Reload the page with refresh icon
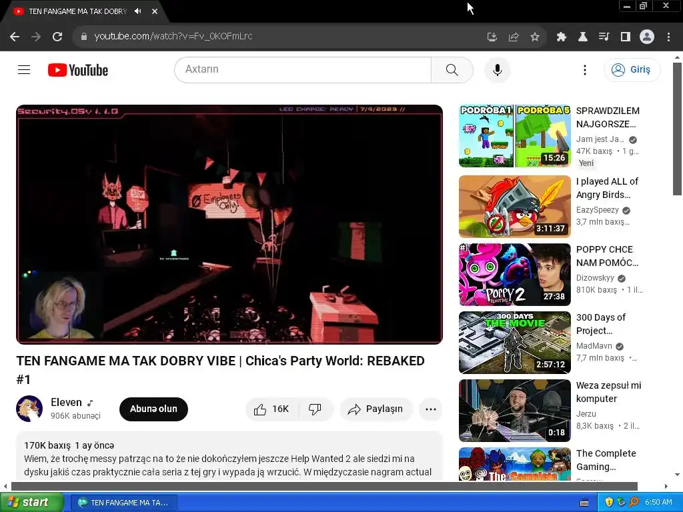 pyautogui.click(x=57, y=37)
